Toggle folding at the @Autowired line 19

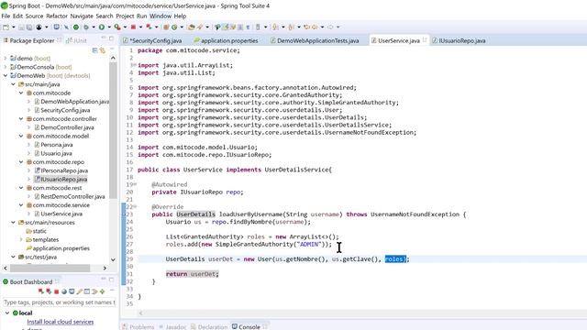(x=135, y=184)
